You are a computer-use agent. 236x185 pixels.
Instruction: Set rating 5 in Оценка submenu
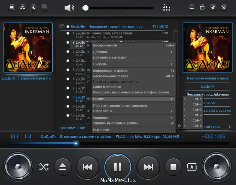pyautogui.click(x=193, y=99)
